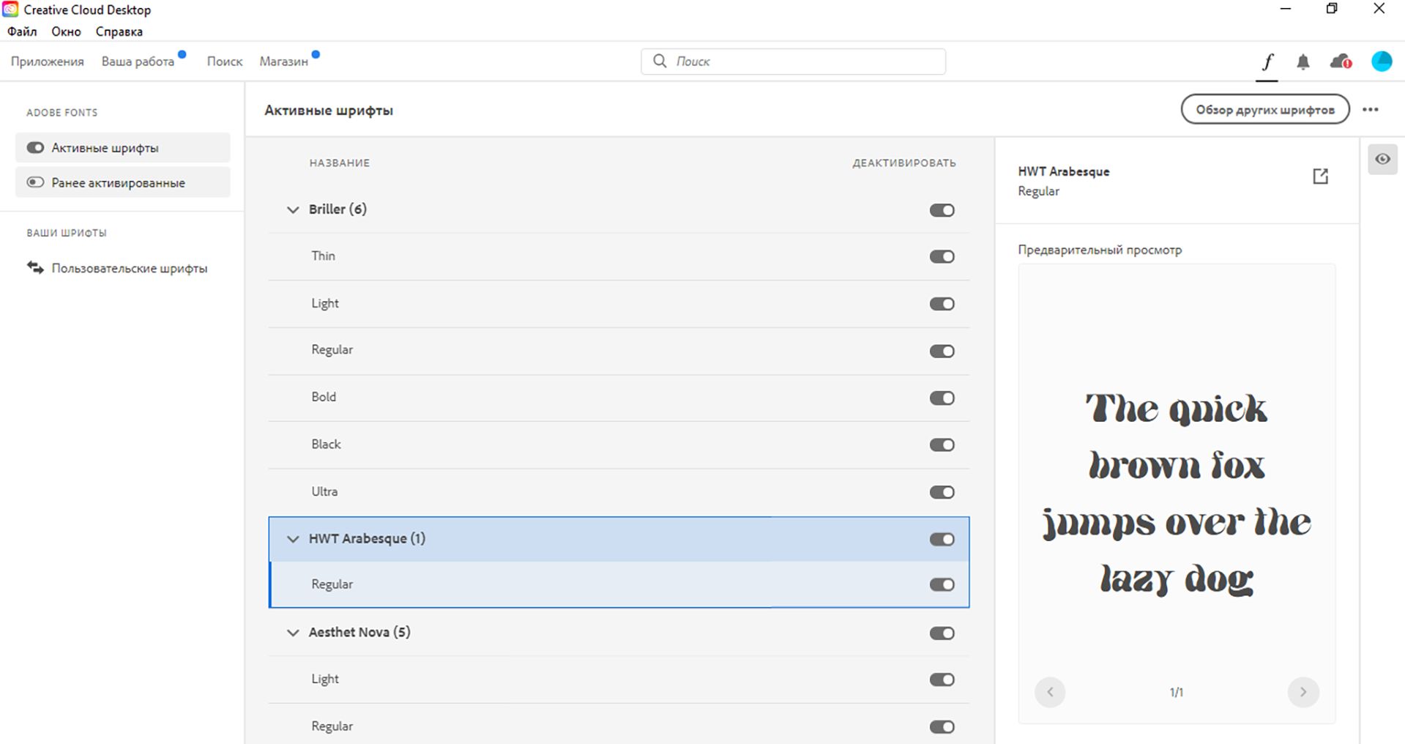Switch to Магазин tab

(x=283, y=62)
